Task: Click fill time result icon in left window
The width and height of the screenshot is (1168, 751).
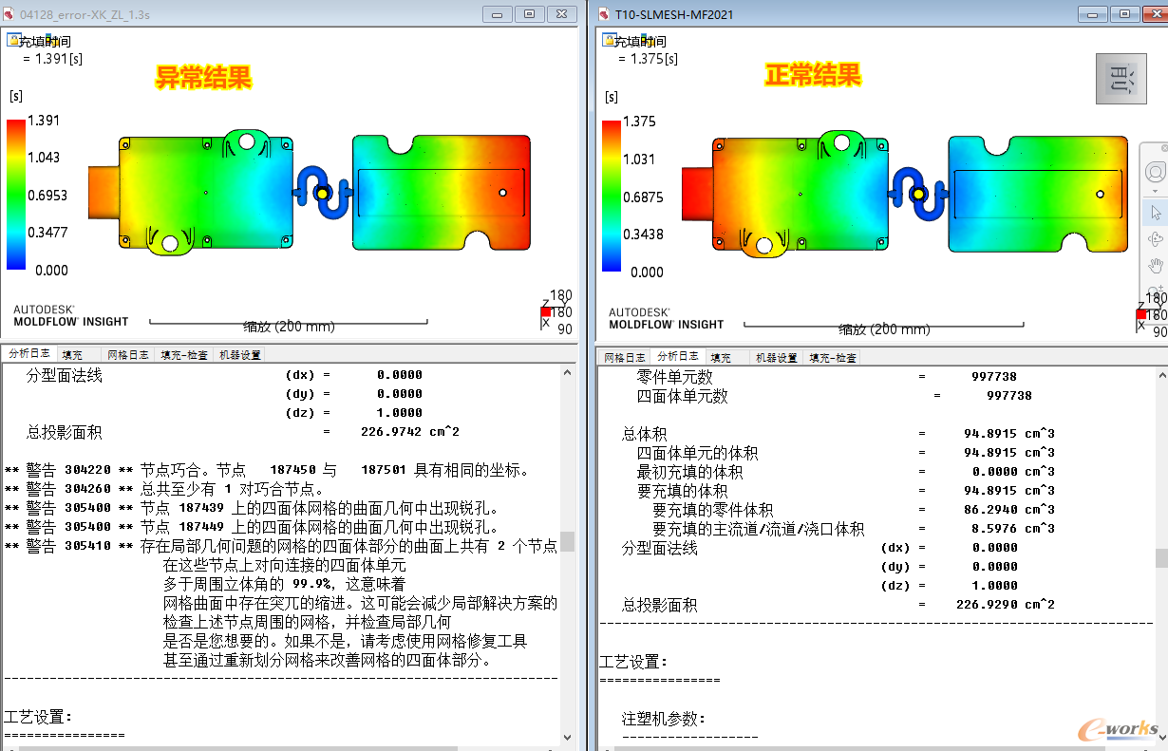Action: (x=13, y=40)
